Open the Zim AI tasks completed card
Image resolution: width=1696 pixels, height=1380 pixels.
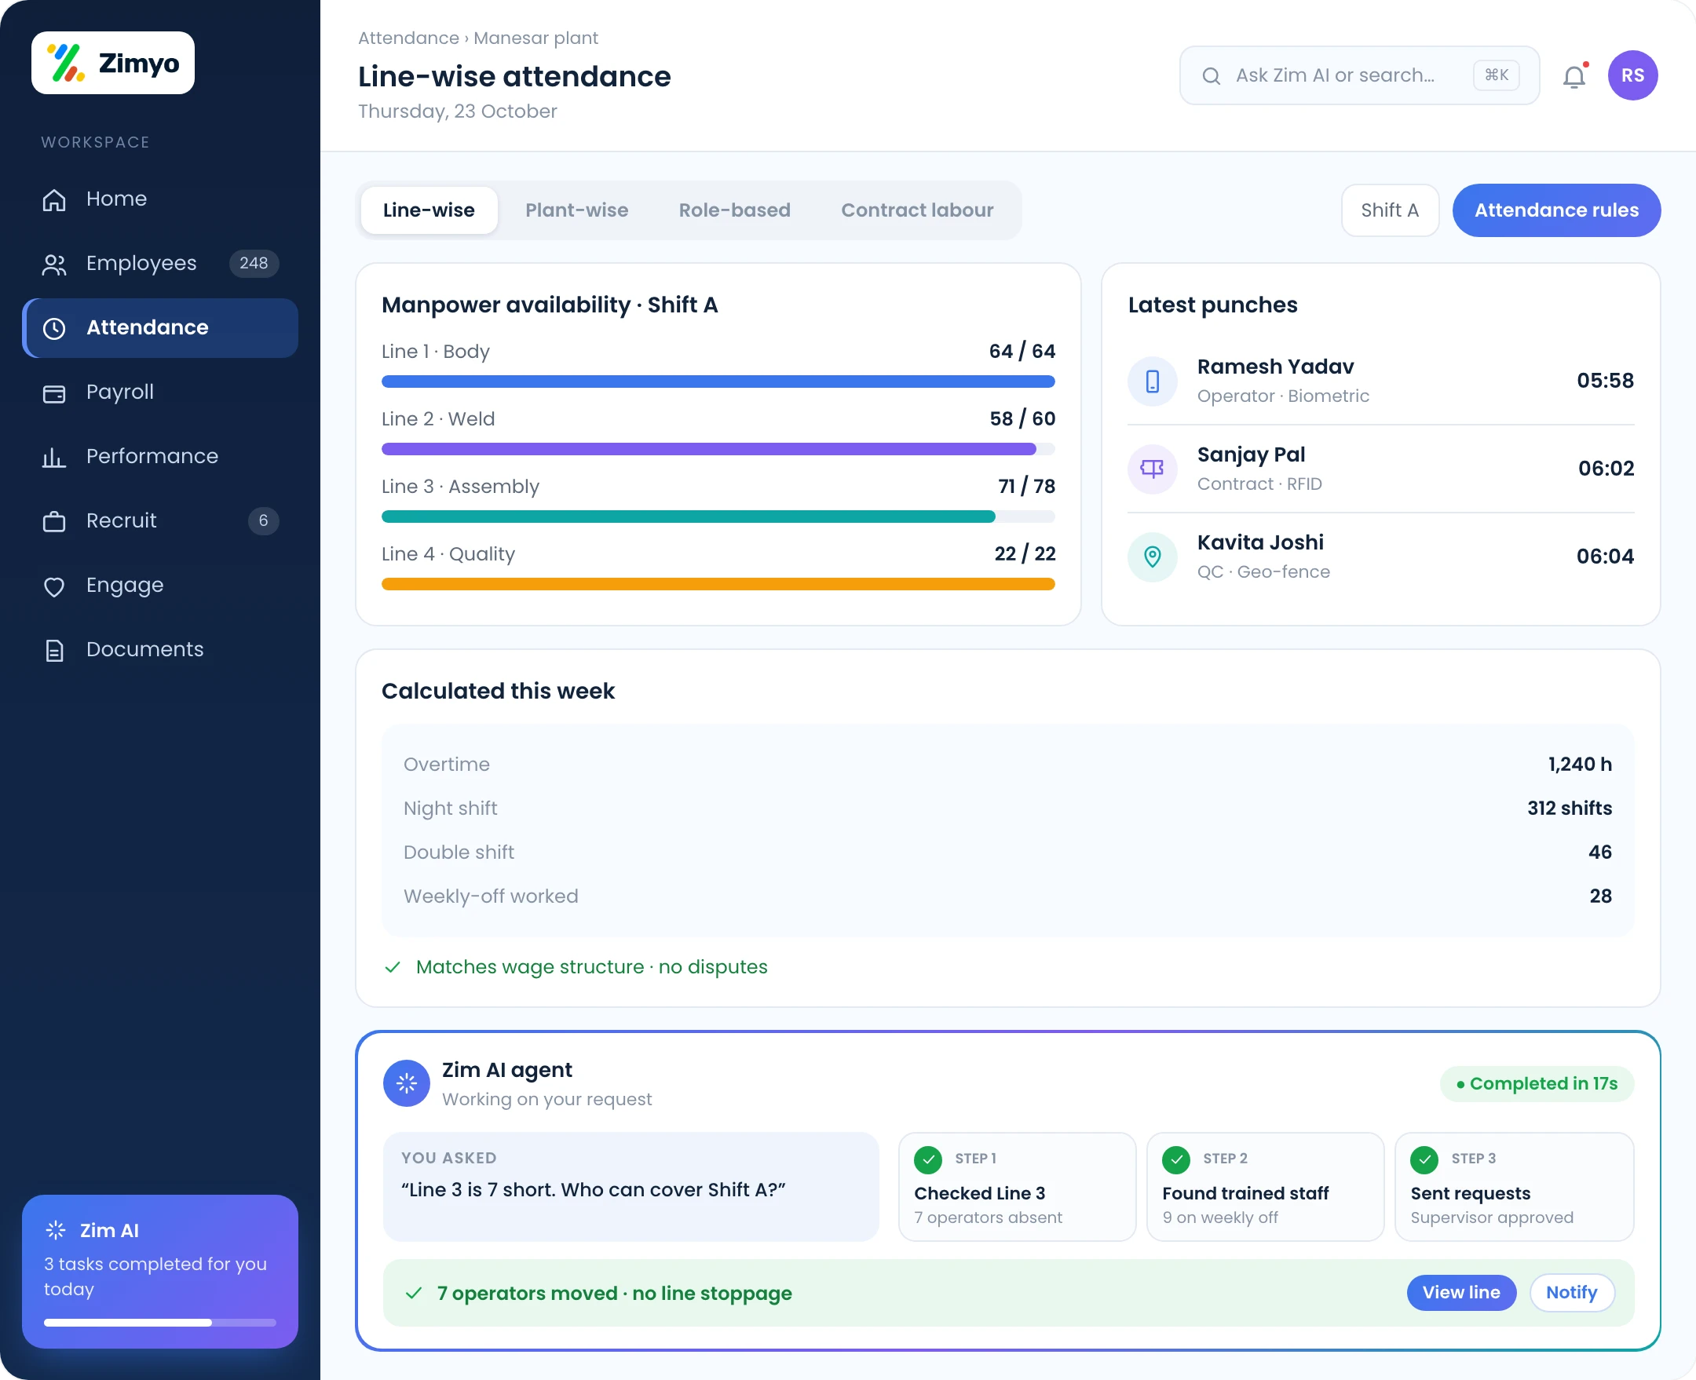point(160,1271)
